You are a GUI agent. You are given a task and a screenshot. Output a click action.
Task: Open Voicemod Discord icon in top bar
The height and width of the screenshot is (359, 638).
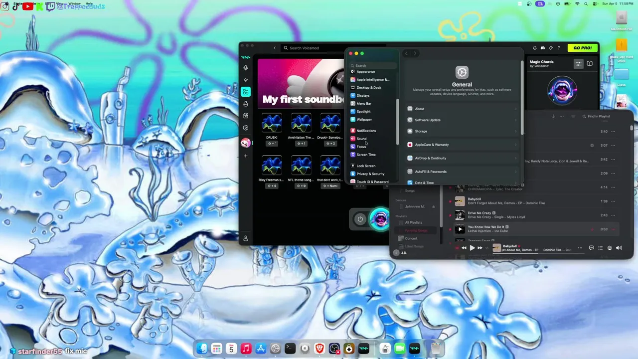pyautogui.click(x=543, y=48)
